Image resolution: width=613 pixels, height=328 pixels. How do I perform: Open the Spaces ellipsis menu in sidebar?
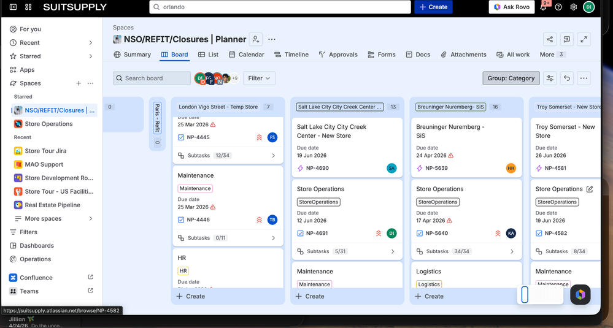90,83
